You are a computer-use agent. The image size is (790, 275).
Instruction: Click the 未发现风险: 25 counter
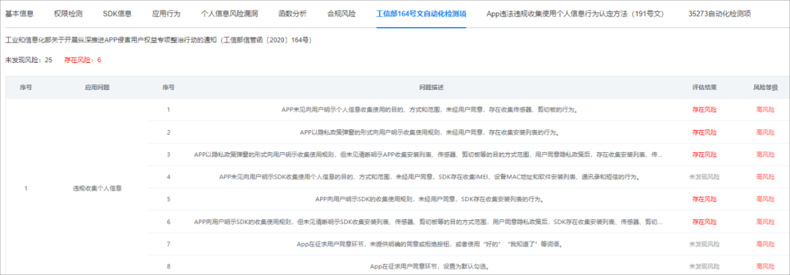coord(29,60)
